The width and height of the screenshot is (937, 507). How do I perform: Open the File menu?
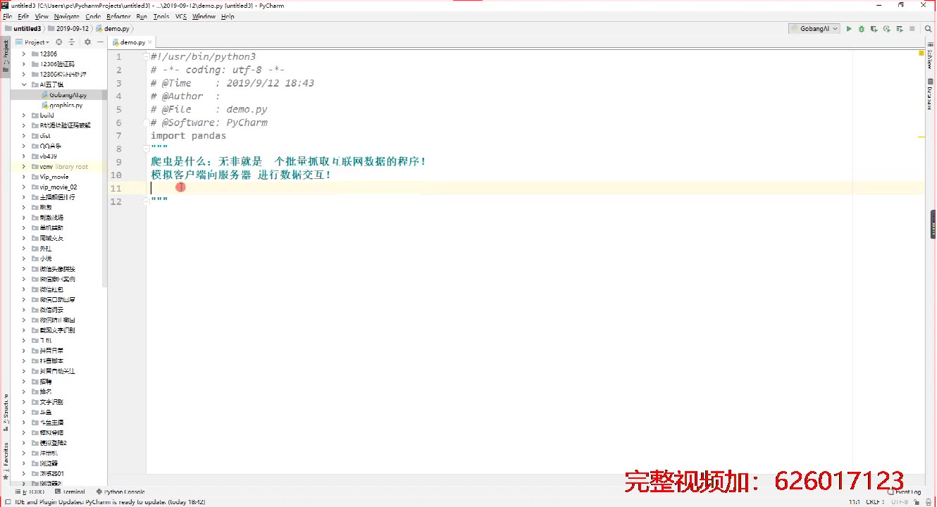coord(7,16)
